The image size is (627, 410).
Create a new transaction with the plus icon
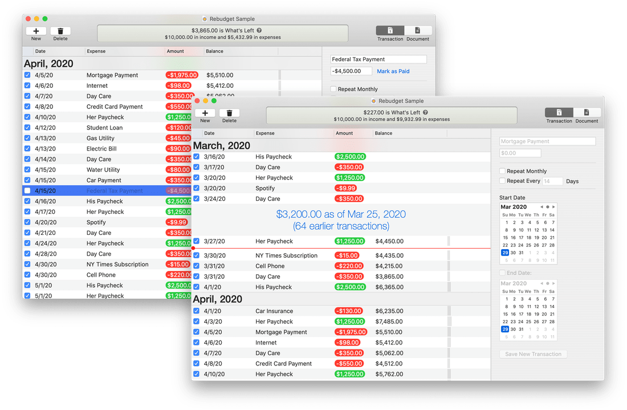click(205, 112)
